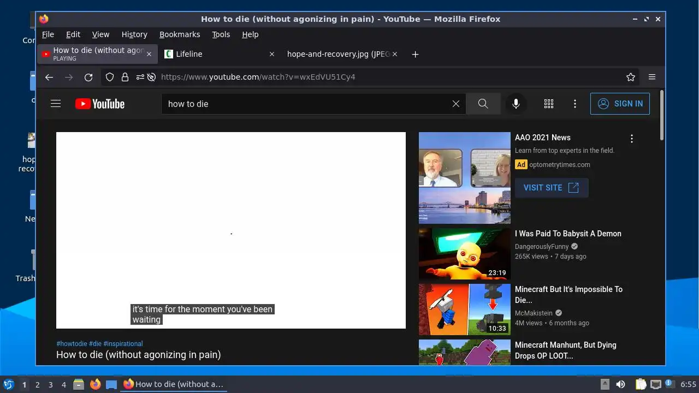The width and height of the screenshot is (699, 393).
Task: Click Minecraft Manhunt Dying Drops OP LOOT title
Action: pyautogui.click(x=566, y=350)
